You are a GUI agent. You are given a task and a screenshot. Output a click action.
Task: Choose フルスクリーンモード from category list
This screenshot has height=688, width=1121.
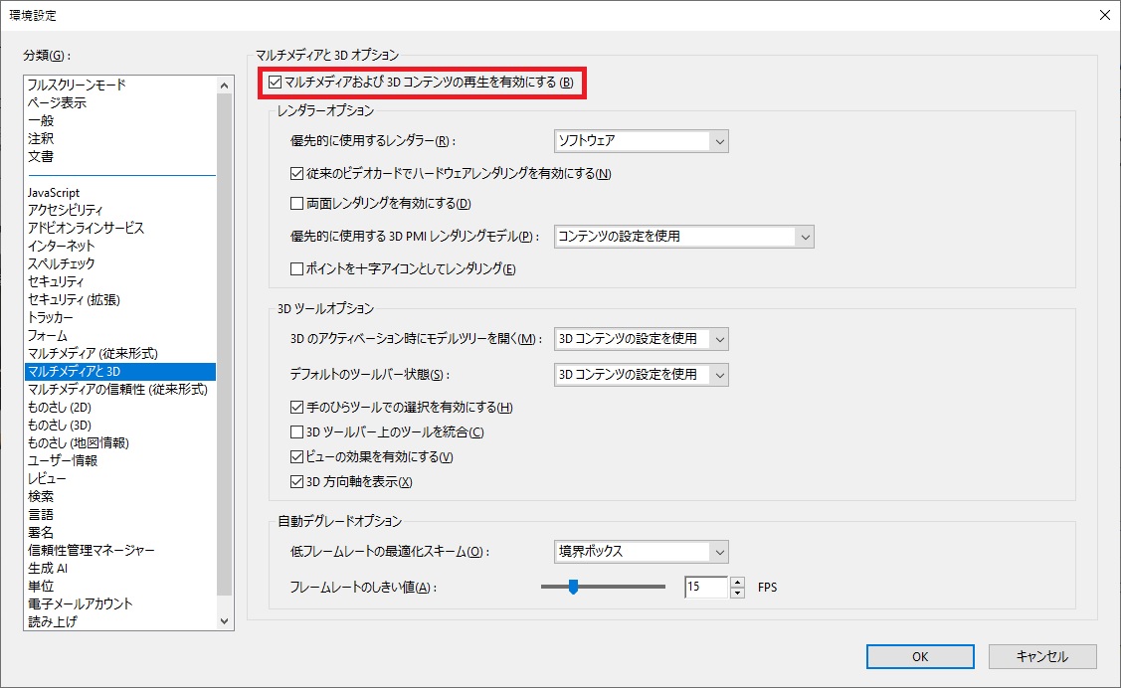click(x=77, y=86)
